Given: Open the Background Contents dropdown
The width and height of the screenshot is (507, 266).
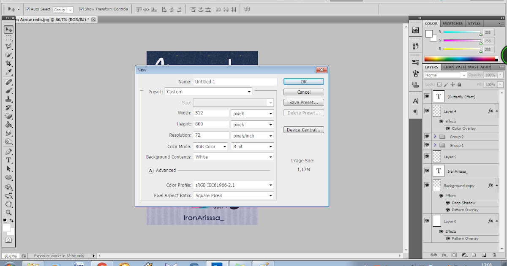Looking at the screenshot, I should click(x=234, y=157).
